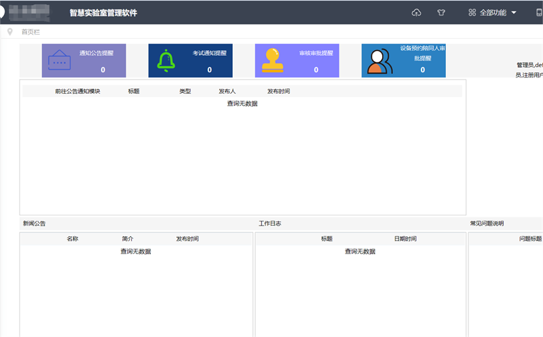The image size is (543, 337).
Task: Click the 常见问题说明 section heading
Action: pos(487,224)
